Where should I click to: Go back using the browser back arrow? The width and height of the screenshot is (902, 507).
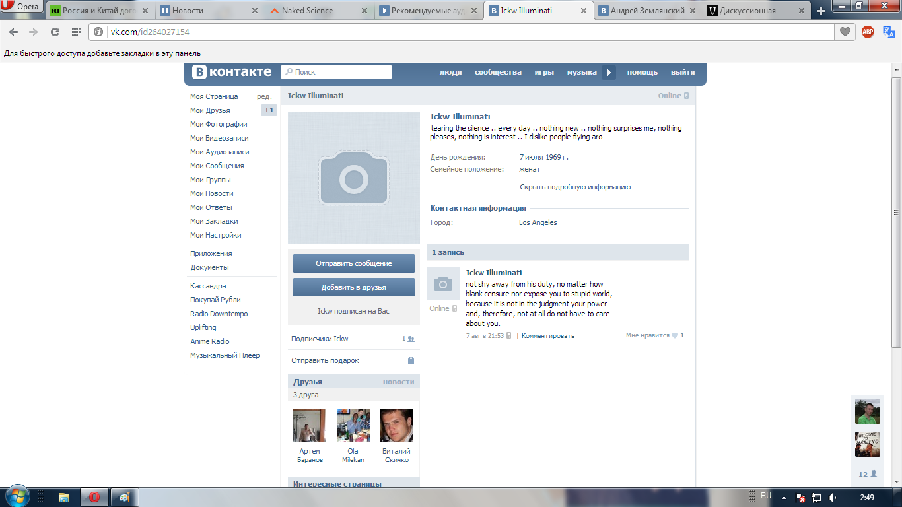point(13,32)
